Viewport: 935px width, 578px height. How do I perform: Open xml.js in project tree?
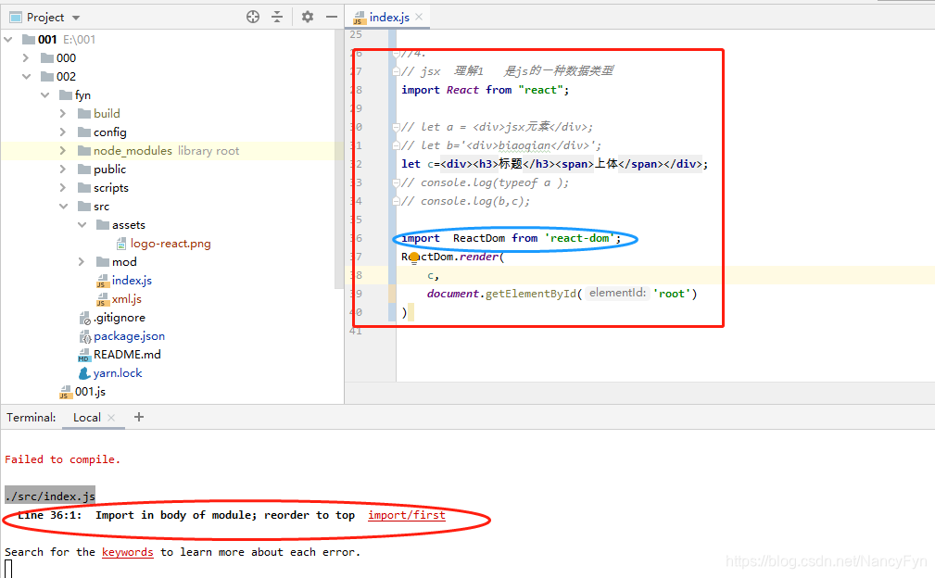126,298
